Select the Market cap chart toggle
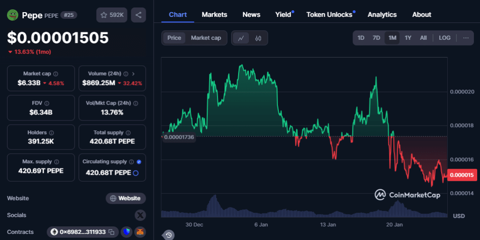Screen dimensions: 480x240 point(206,38)
